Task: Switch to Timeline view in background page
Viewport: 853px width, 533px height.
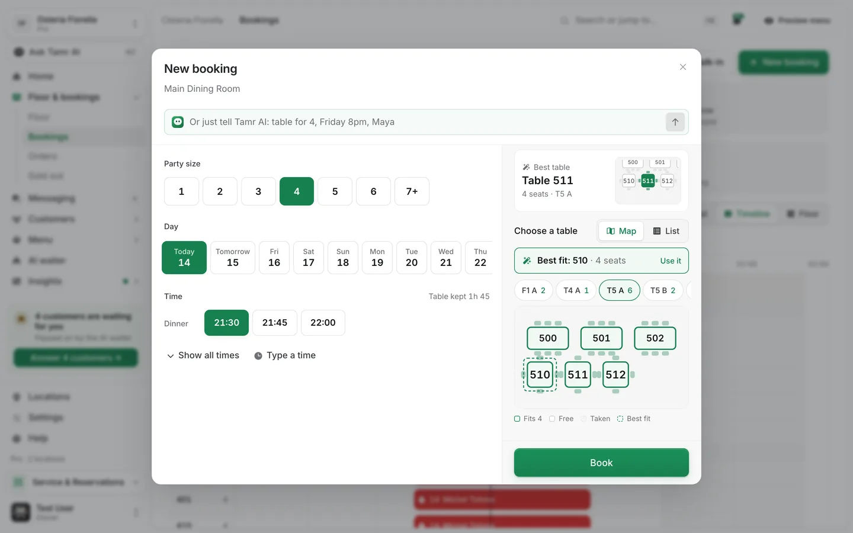Action: (746, 214)
